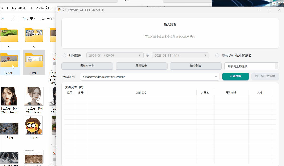Click share icon in Explorer toolbar

tap(3, 18)
